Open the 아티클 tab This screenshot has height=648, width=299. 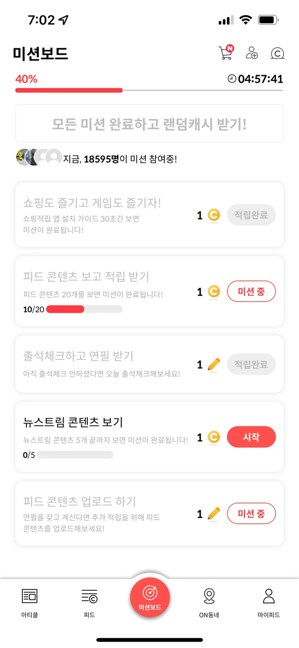click(x=30, y=603)
